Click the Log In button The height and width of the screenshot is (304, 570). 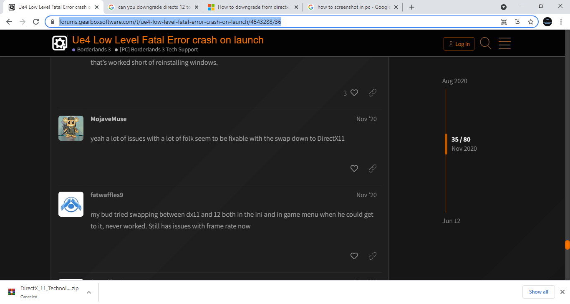[459, 44]
